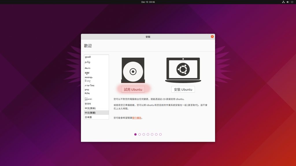Screen dimensions: 296x166
Task: Click the CD disc icon above 試用 Ubuntu
Action: [133, 70]
